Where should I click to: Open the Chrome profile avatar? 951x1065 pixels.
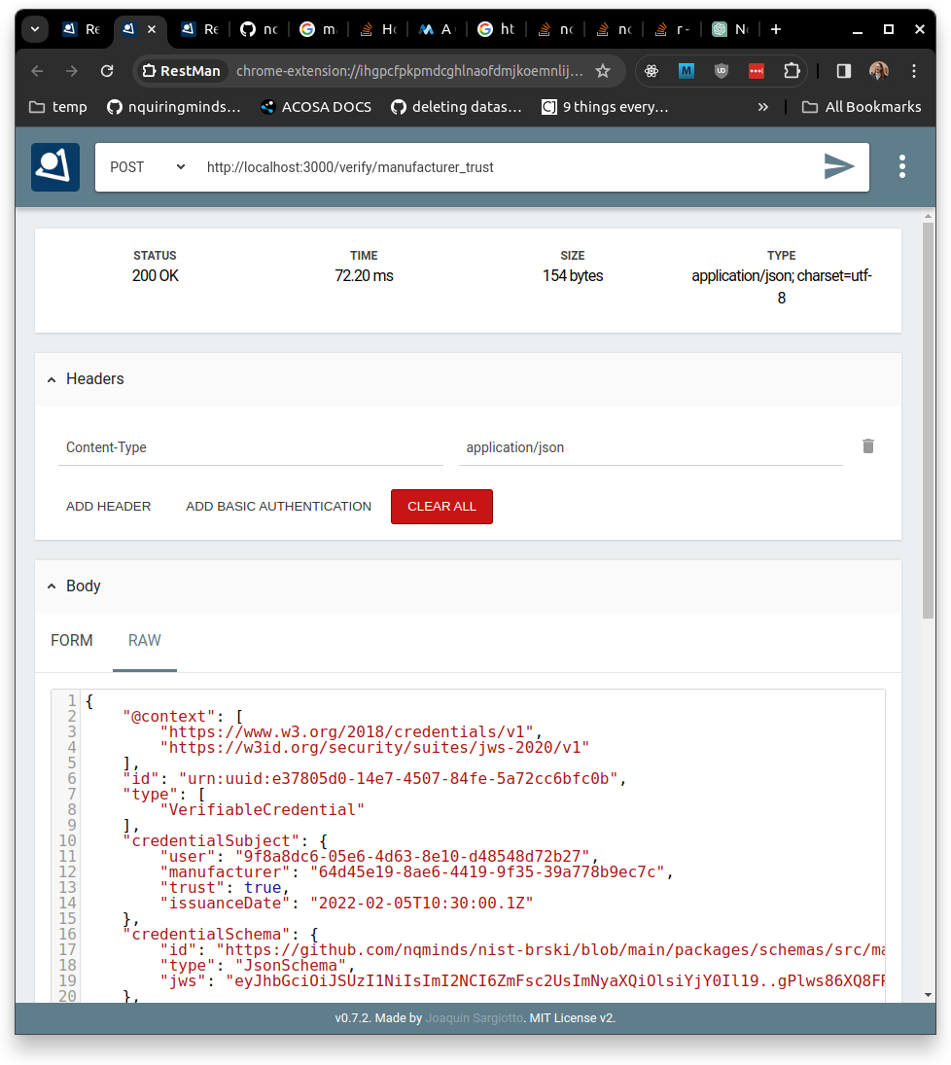coord(879,71)
